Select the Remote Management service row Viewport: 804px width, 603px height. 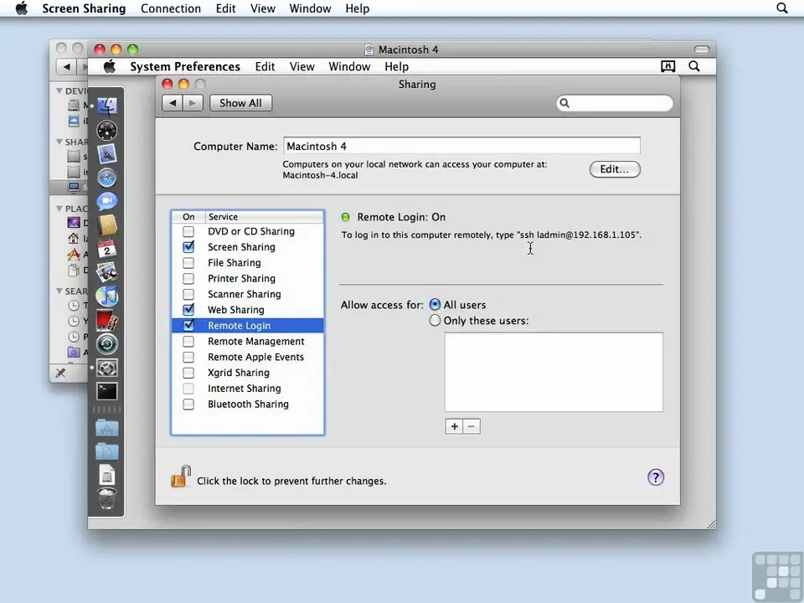(248, 342)
